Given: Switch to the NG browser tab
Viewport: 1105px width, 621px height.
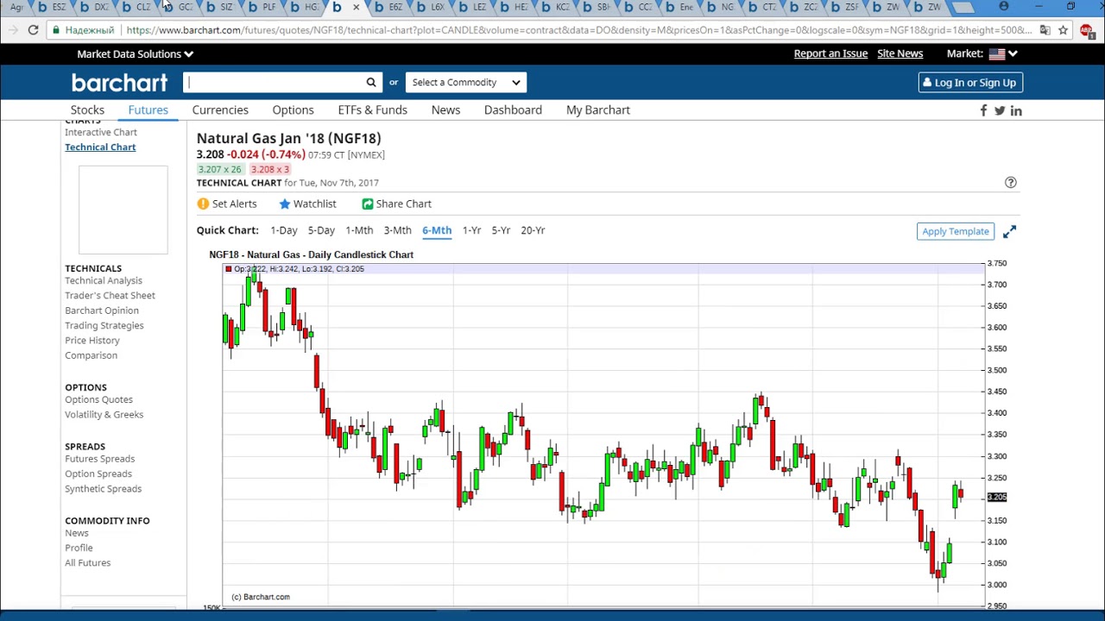Looking at the screenshot, I should 722,7.
